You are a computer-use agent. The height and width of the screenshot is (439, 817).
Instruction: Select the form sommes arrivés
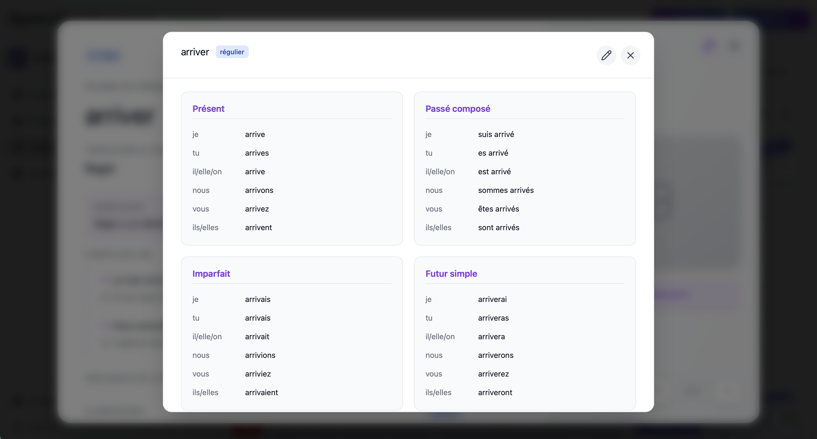[x=506, y=190]
